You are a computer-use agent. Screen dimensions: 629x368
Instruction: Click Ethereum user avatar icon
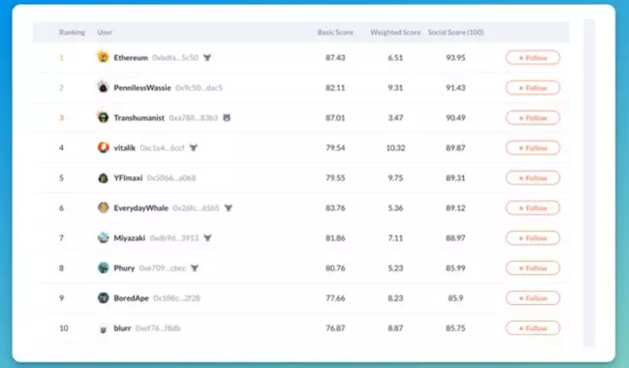click(x=102, y=57)
